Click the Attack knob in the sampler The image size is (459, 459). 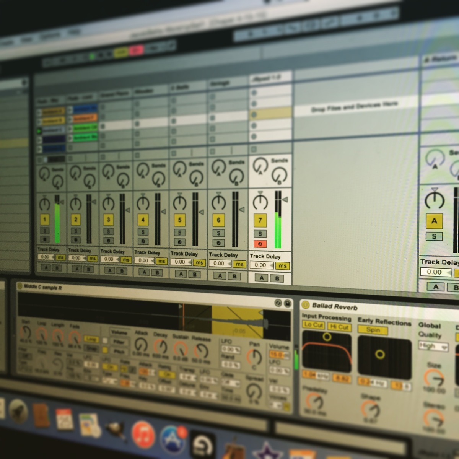141,345
